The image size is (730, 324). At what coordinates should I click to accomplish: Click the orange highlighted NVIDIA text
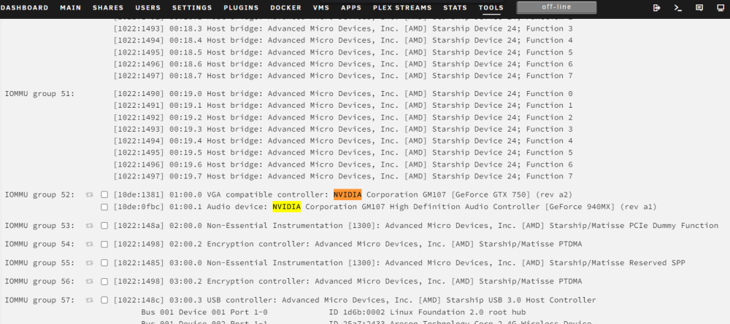[x=347, y=195]
